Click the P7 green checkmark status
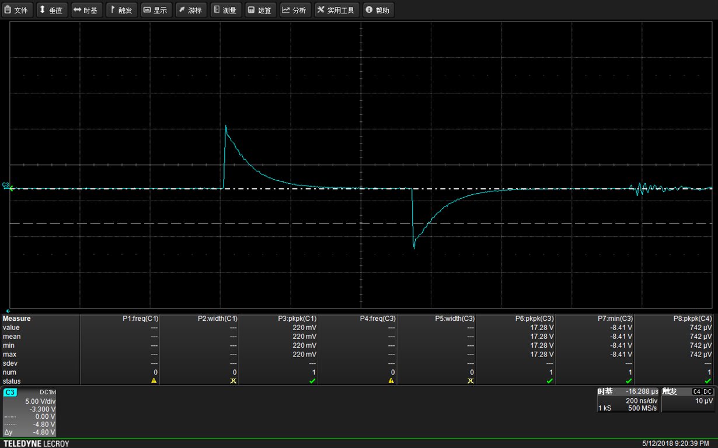718x448 pixels. click(629, 381)
